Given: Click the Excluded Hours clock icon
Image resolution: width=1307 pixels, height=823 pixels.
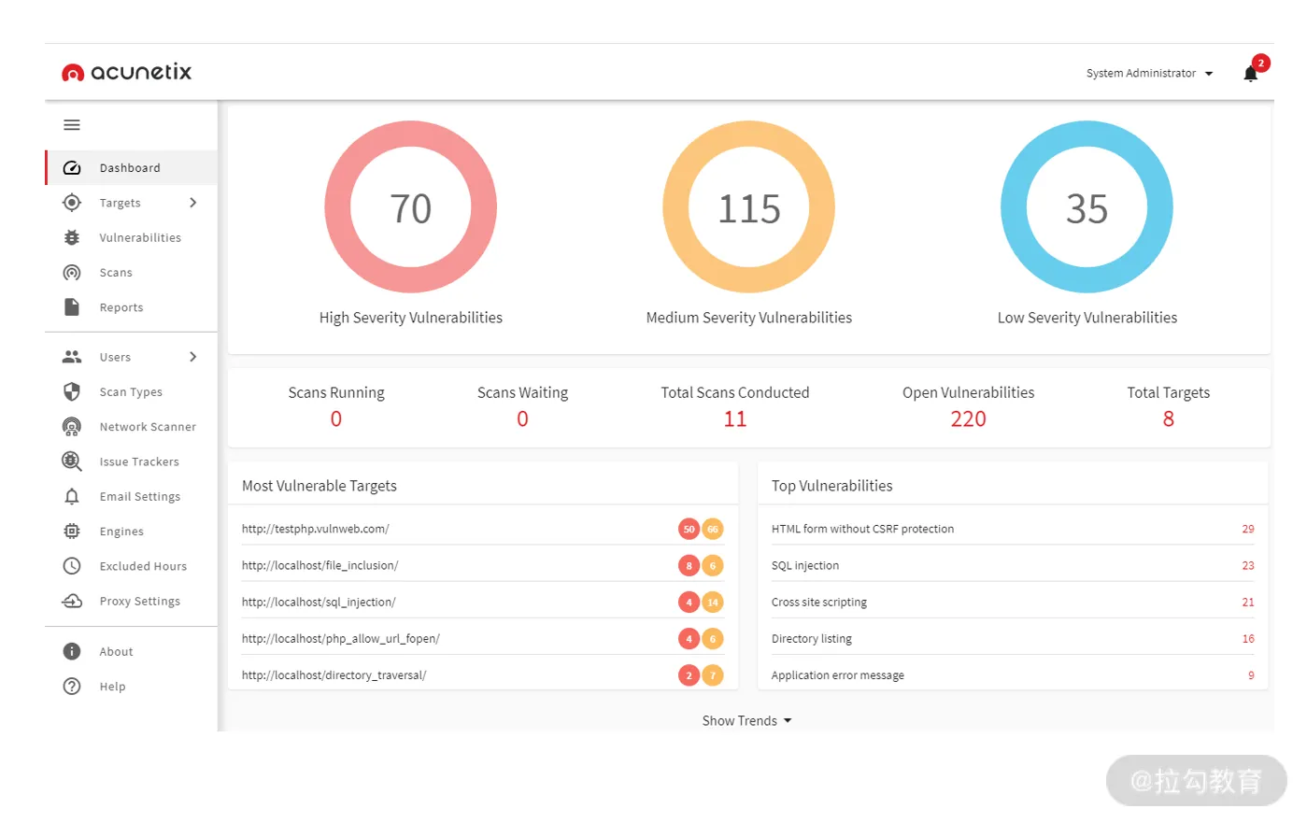Looking at the screenshot, I should (x=72, y=566).
